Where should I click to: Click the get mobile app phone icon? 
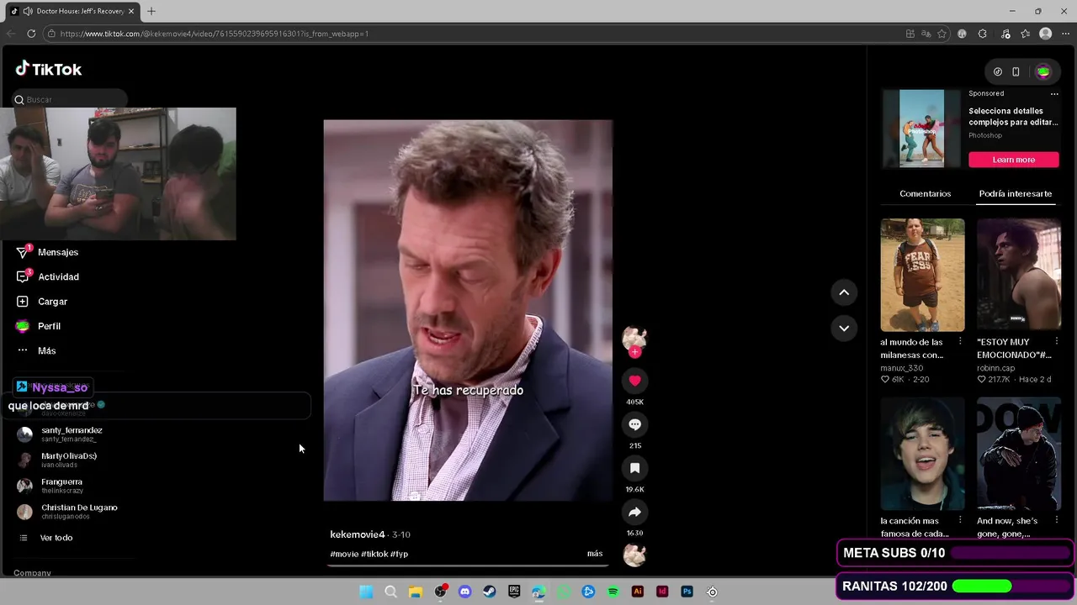(1016, 71)
